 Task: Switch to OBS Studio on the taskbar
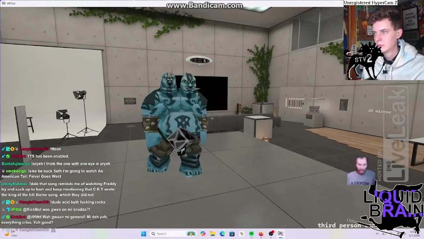click(271, 234)
